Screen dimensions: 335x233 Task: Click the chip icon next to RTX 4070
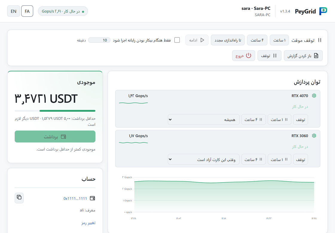pyautogui.click(x=314, y=96)
